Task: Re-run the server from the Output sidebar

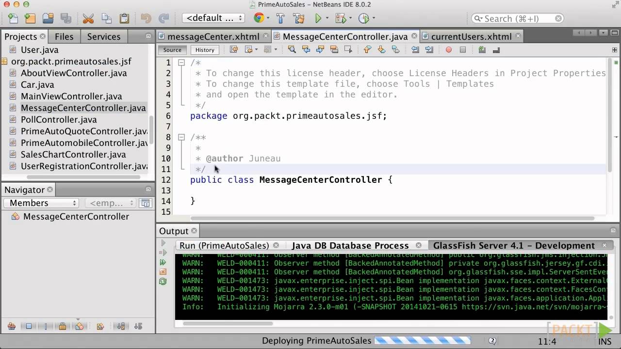Action: (163, 262)
